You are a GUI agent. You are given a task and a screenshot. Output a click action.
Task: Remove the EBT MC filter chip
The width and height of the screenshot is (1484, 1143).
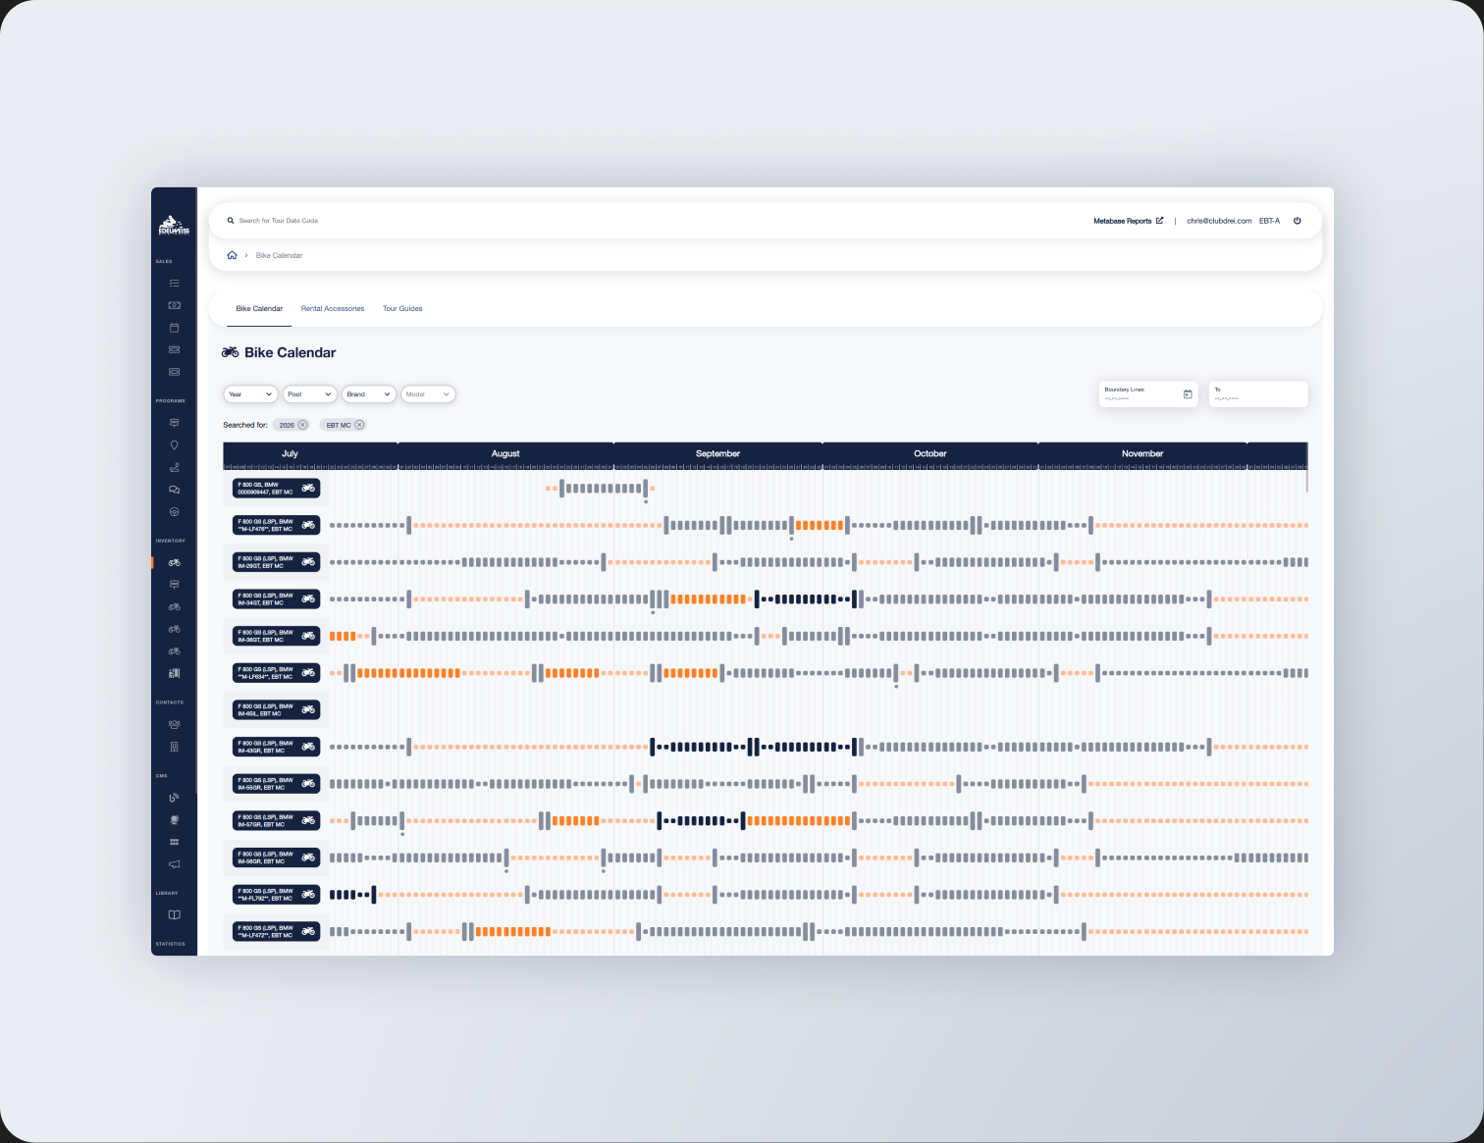click(359, 425)
